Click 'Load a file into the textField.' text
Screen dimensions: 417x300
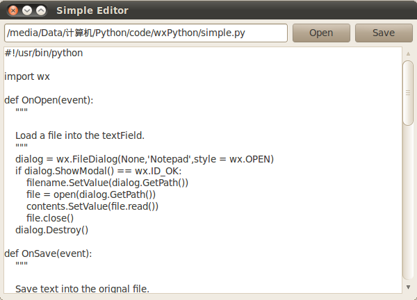80,136
